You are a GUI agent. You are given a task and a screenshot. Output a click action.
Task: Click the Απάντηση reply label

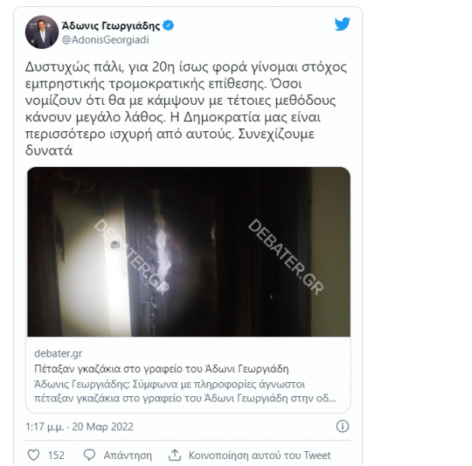(x=128, y=455)
